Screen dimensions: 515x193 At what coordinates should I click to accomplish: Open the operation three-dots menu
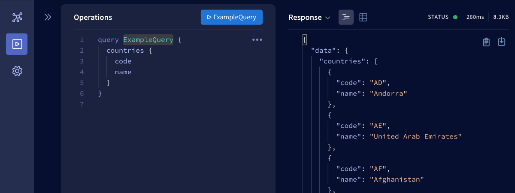click(257, 39)
